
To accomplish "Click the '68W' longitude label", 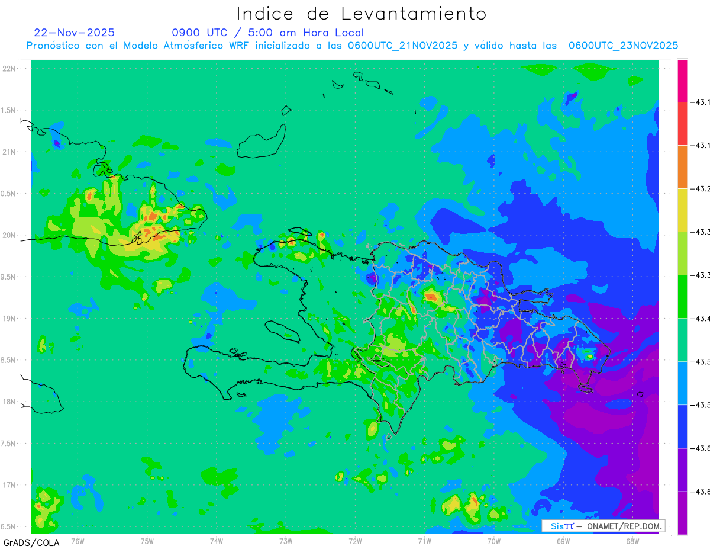I will pos(632,541).
